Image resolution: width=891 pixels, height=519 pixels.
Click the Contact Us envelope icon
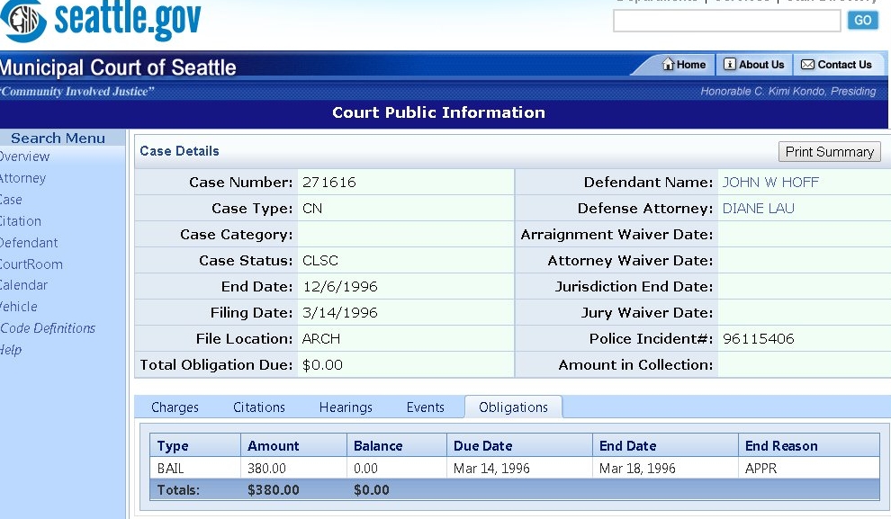pyautogui.click(x=807, y=65)
